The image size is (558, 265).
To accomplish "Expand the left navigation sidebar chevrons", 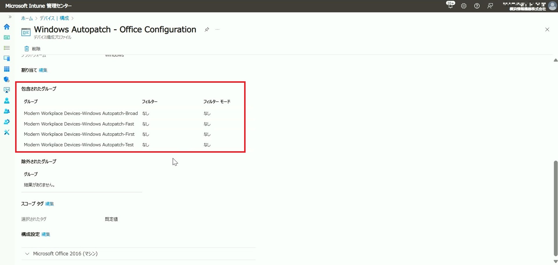I will click(x=10, y=17).
